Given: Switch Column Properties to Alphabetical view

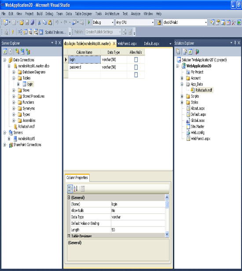Looking at the screenshot, I should 76,189.
